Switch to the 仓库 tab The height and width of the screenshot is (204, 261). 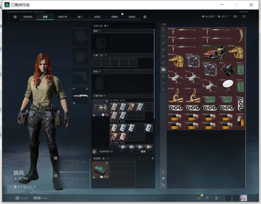coord(45,17)
